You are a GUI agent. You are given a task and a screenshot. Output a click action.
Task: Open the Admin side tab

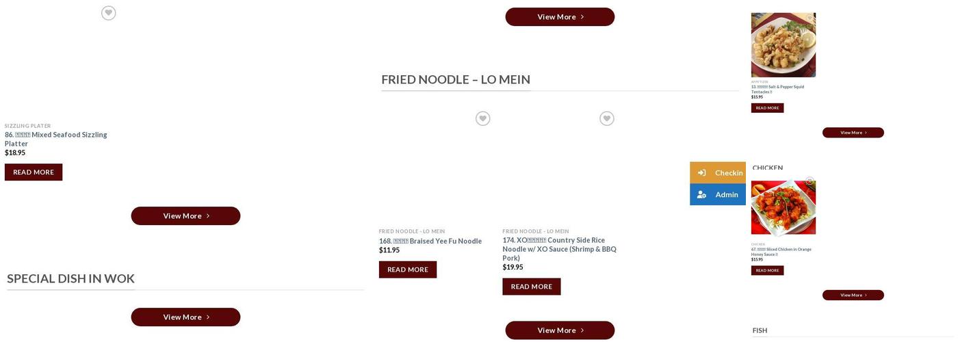[726, 195]
